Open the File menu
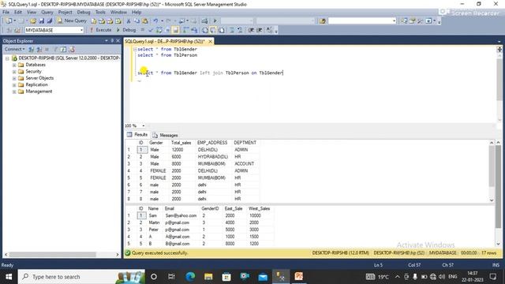The height and width of the screenshot is (284, 505). pos(6,13)
